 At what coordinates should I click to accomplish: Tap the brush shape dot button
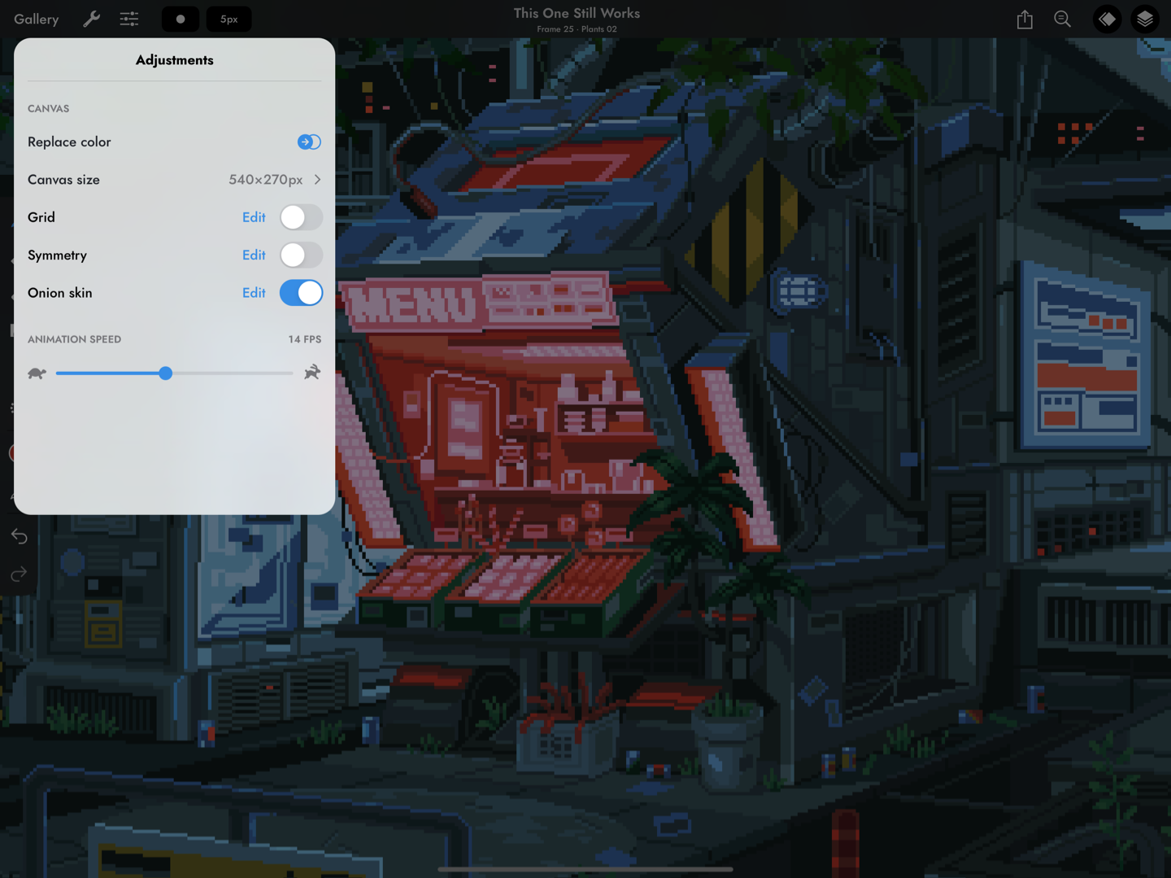coord(181,19)
